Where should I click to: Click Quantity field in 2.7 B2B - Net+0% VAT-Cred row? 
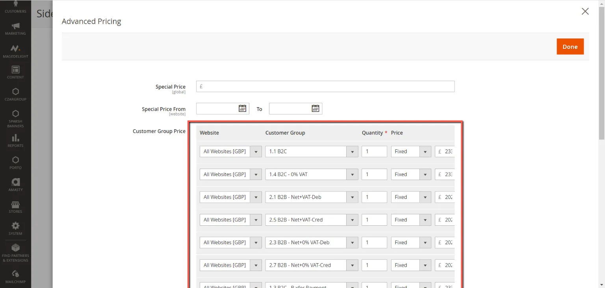tap(374, 265)
